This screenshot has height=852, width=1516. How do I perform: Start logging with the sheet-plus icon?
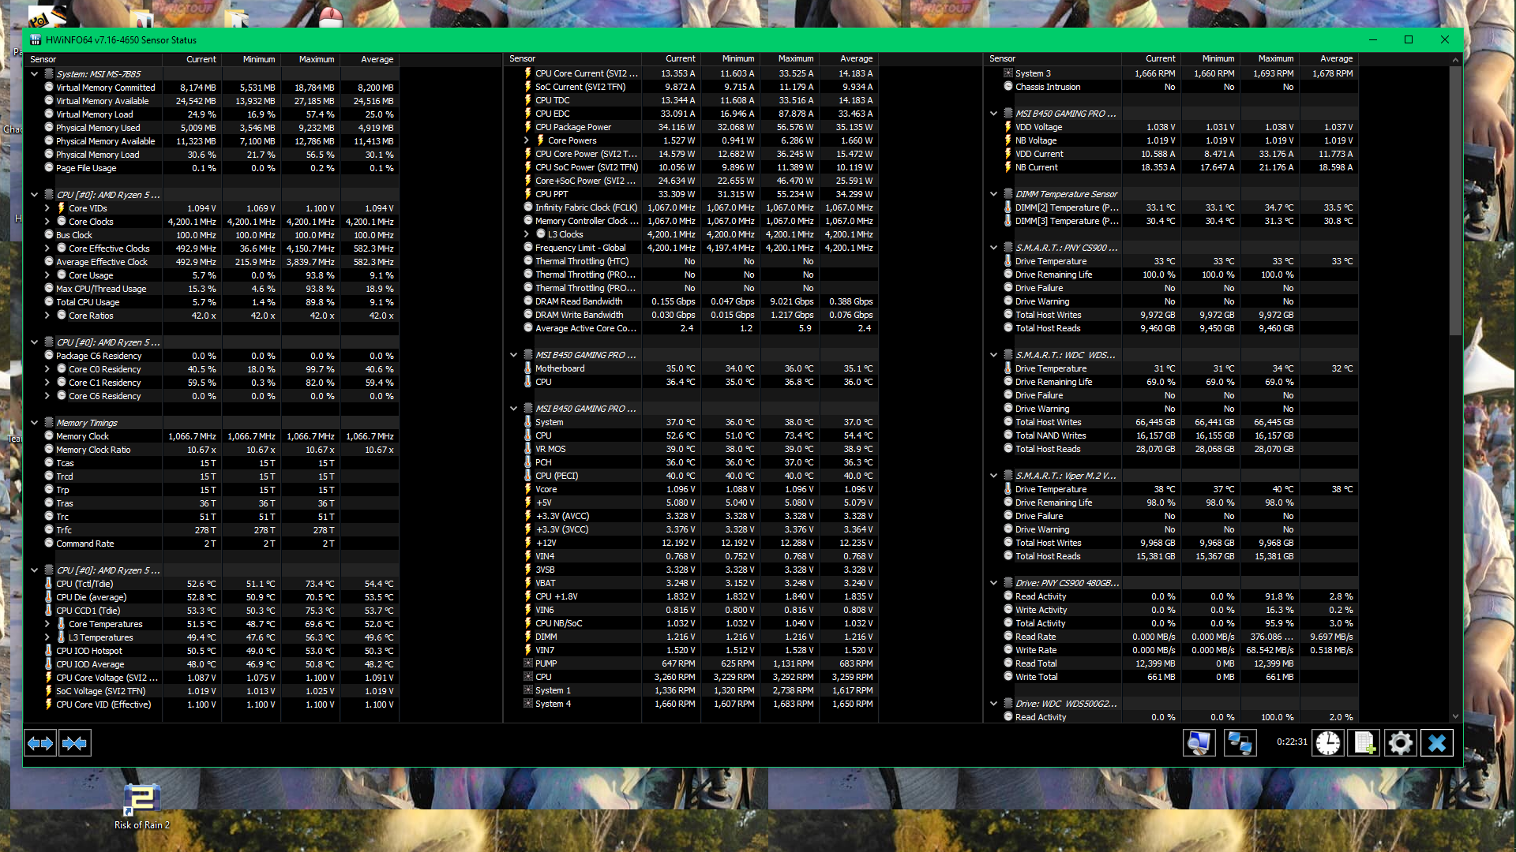1364,743
